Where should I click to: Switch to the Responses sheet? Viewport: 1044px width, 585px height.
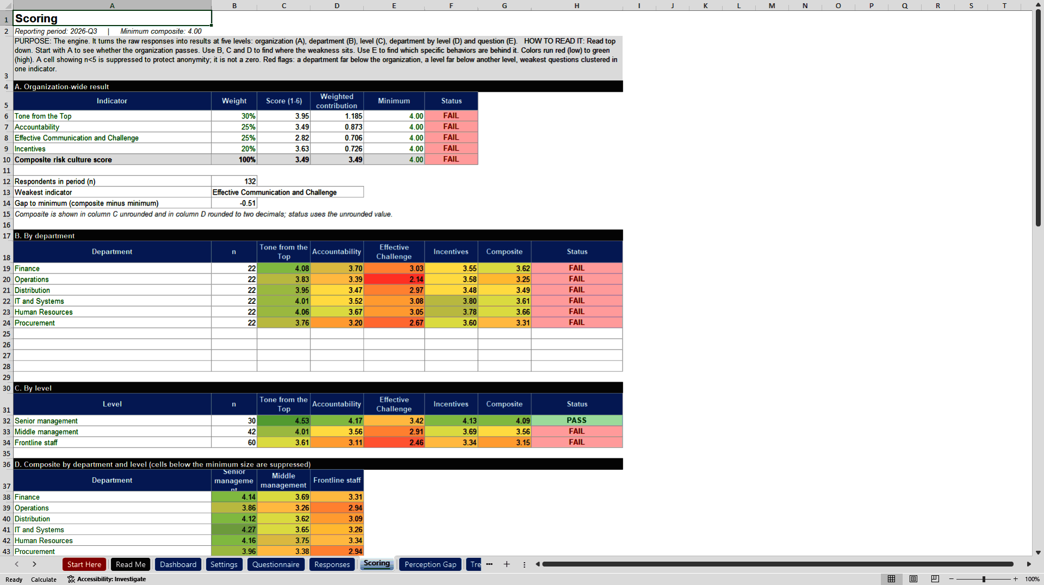332,564
